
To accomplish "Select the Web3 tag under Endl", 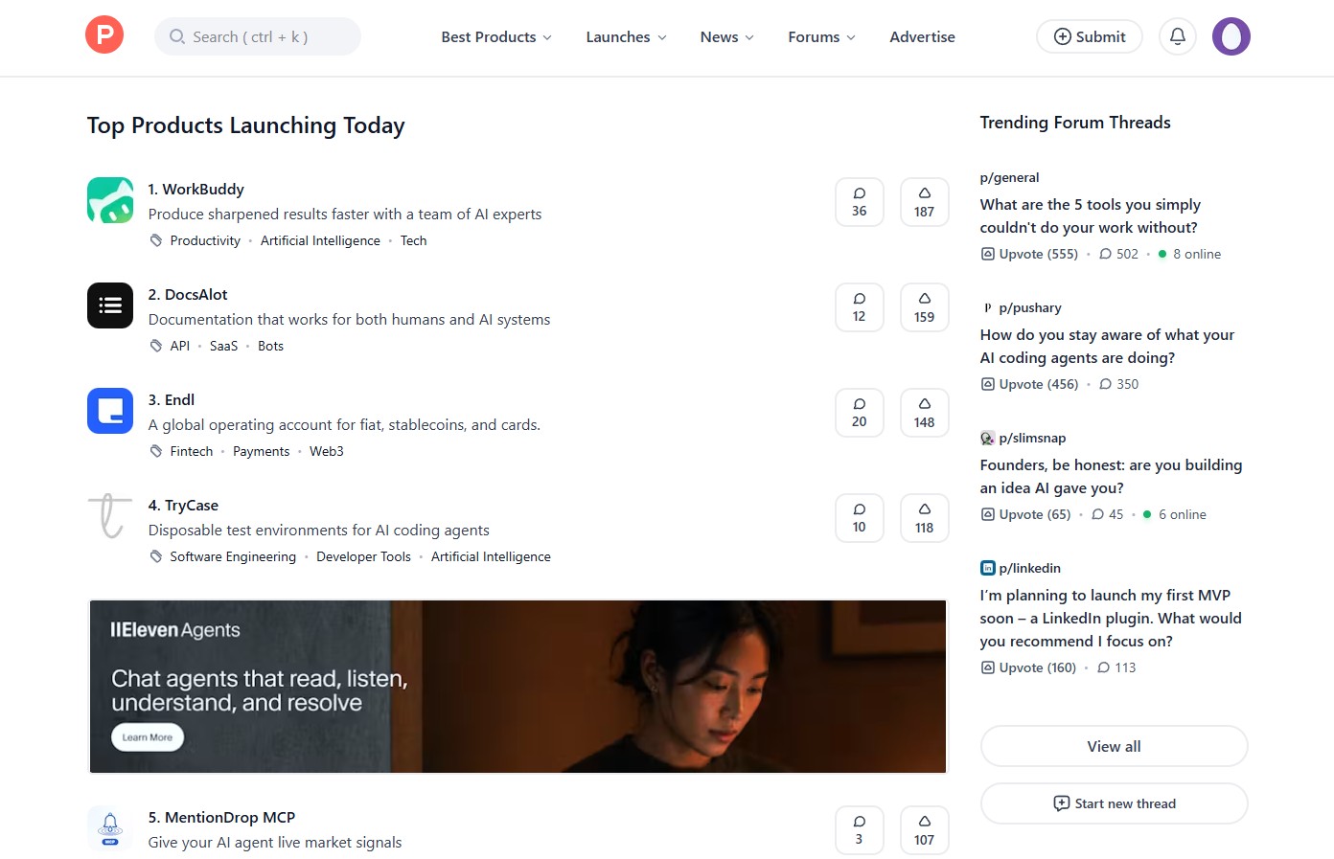I will (326, 451).
